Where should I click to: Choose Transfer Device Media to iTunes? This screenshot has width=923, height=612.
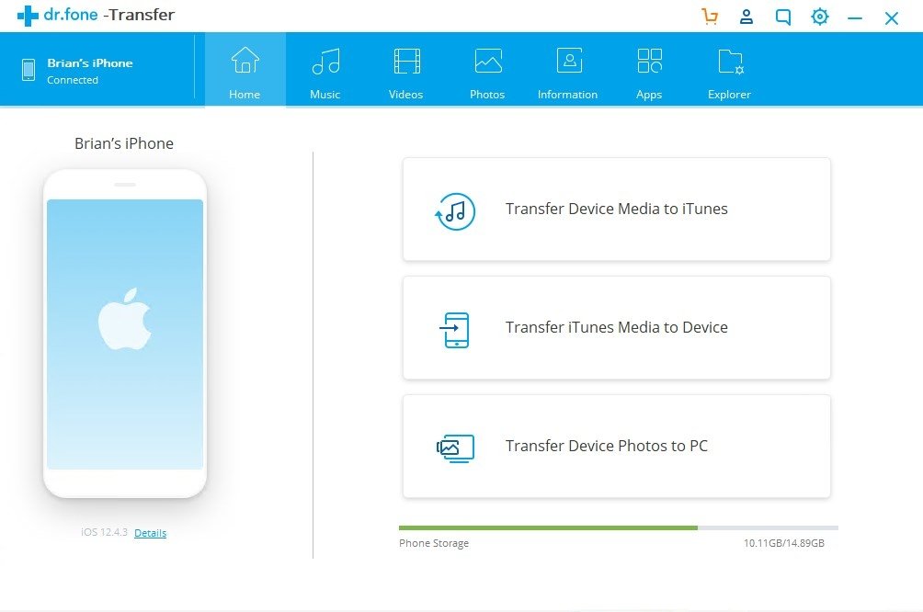(x=616, y=209)
